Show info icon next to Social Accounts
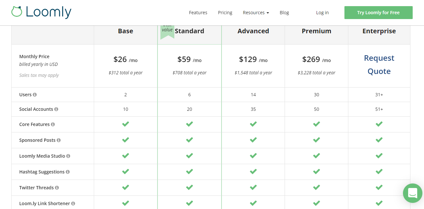The width and height of the screenshot is (424, 209). (56, 109)
